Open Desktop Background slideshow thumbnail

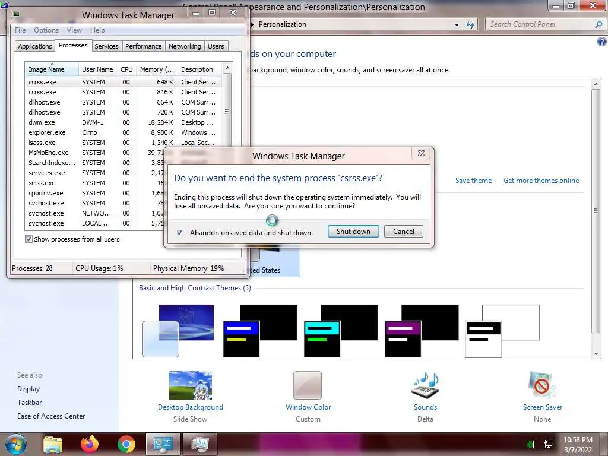[191, 385]
